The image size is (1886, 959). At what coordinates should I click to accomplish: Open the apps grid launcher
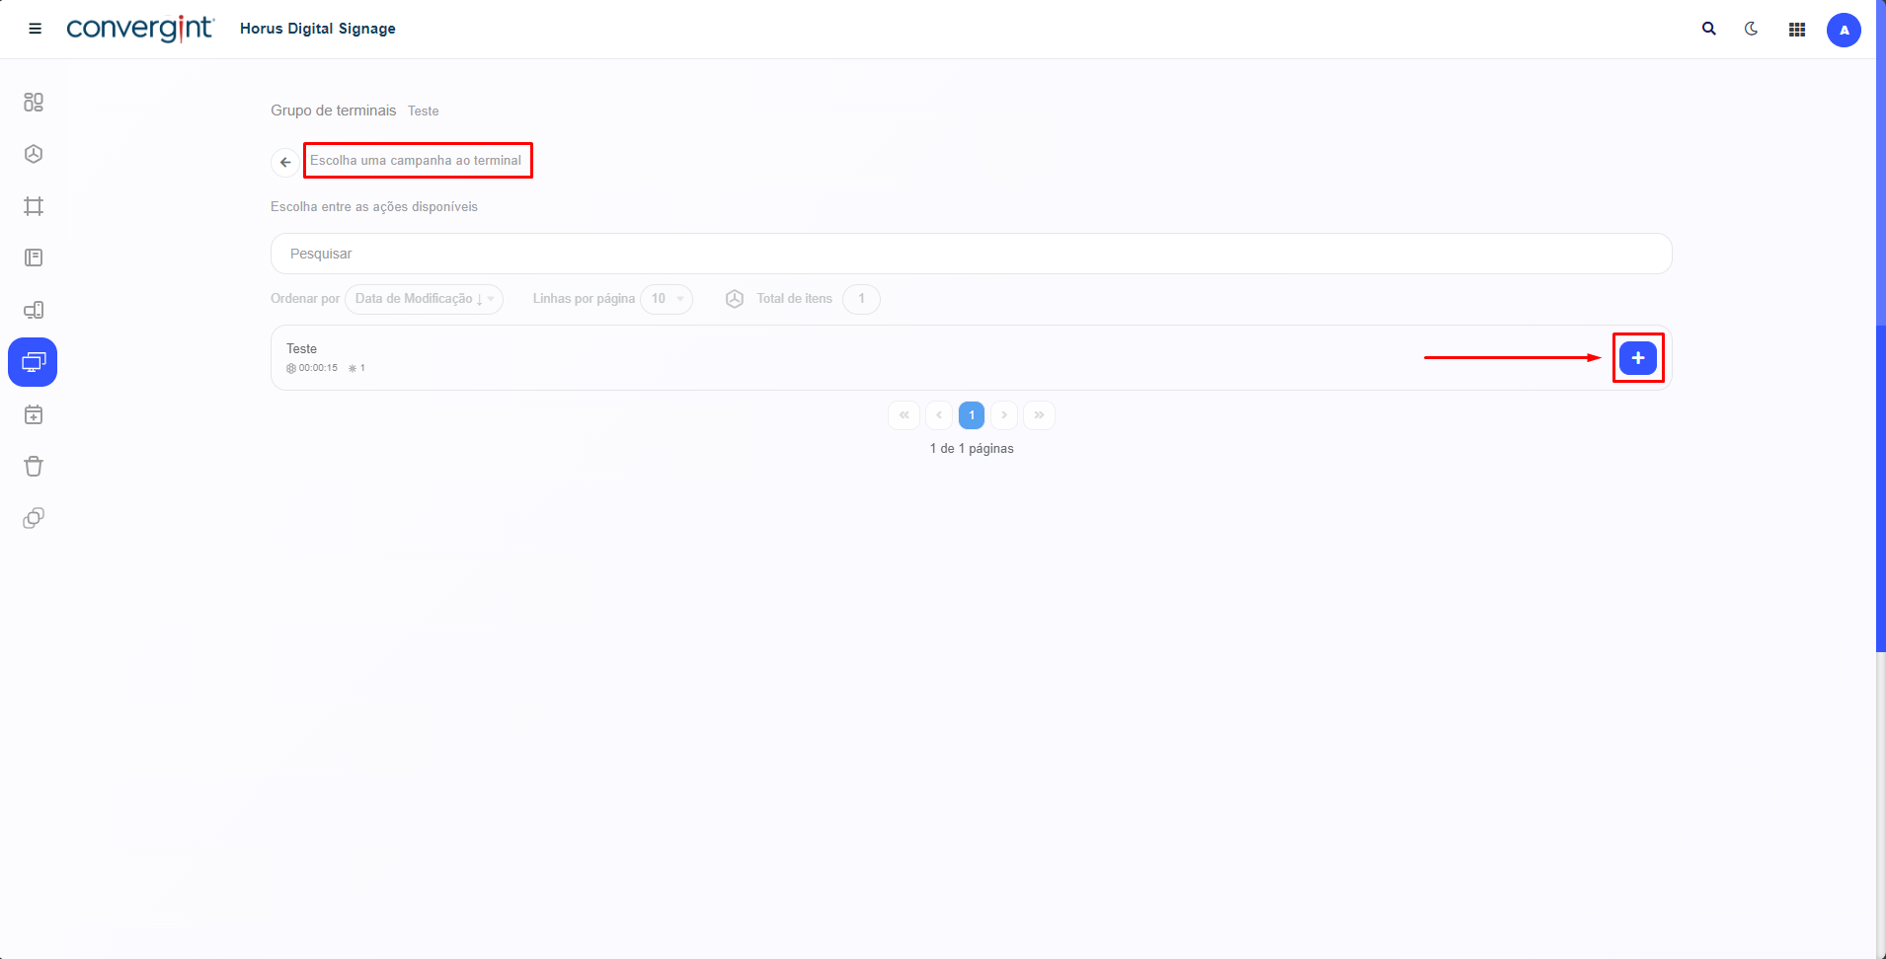pyautogui.click(x=1796, y=30)
